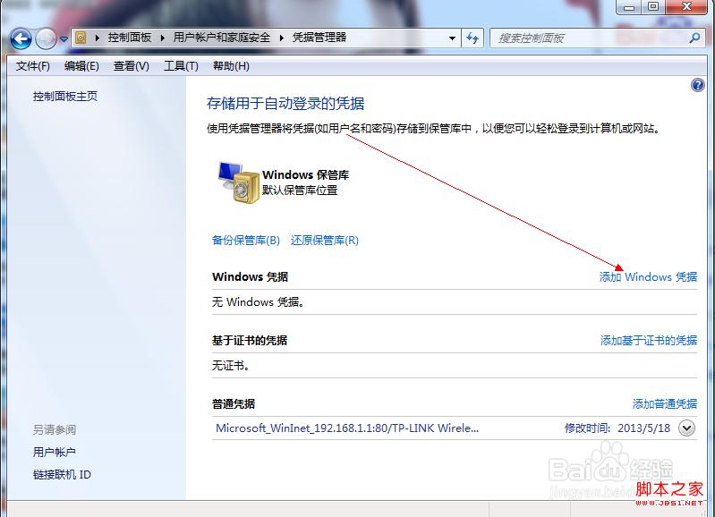Maximize the credential manager window
The image size is (715, 517).
[653, 7]
